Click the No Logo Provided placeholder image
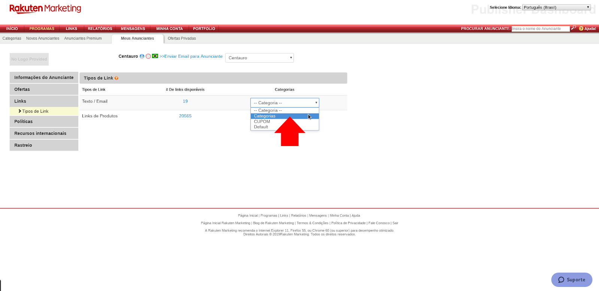 (29, 59)
